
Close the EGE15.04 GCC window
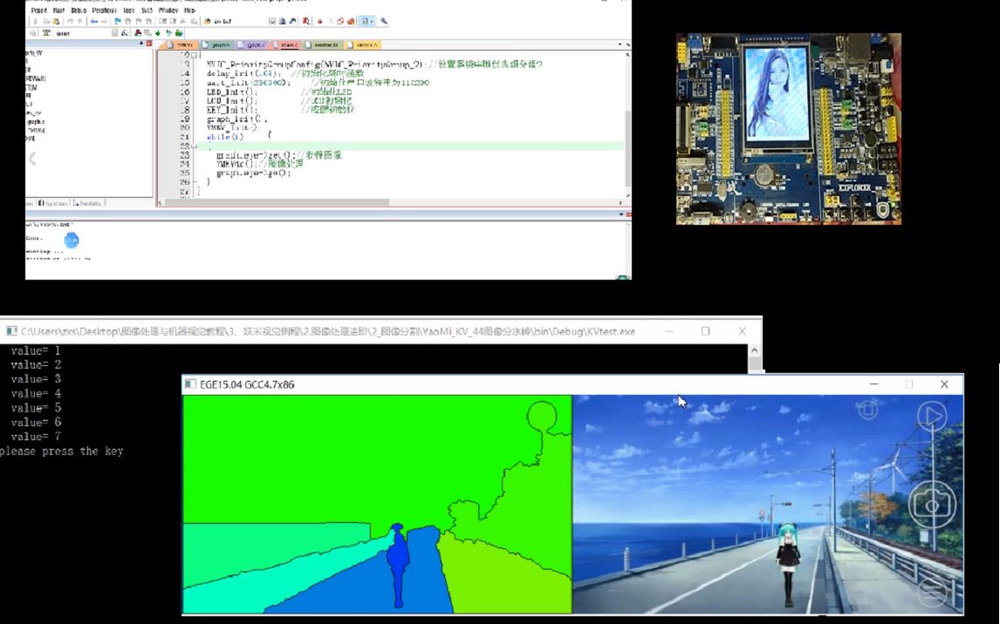pos(944,384)
